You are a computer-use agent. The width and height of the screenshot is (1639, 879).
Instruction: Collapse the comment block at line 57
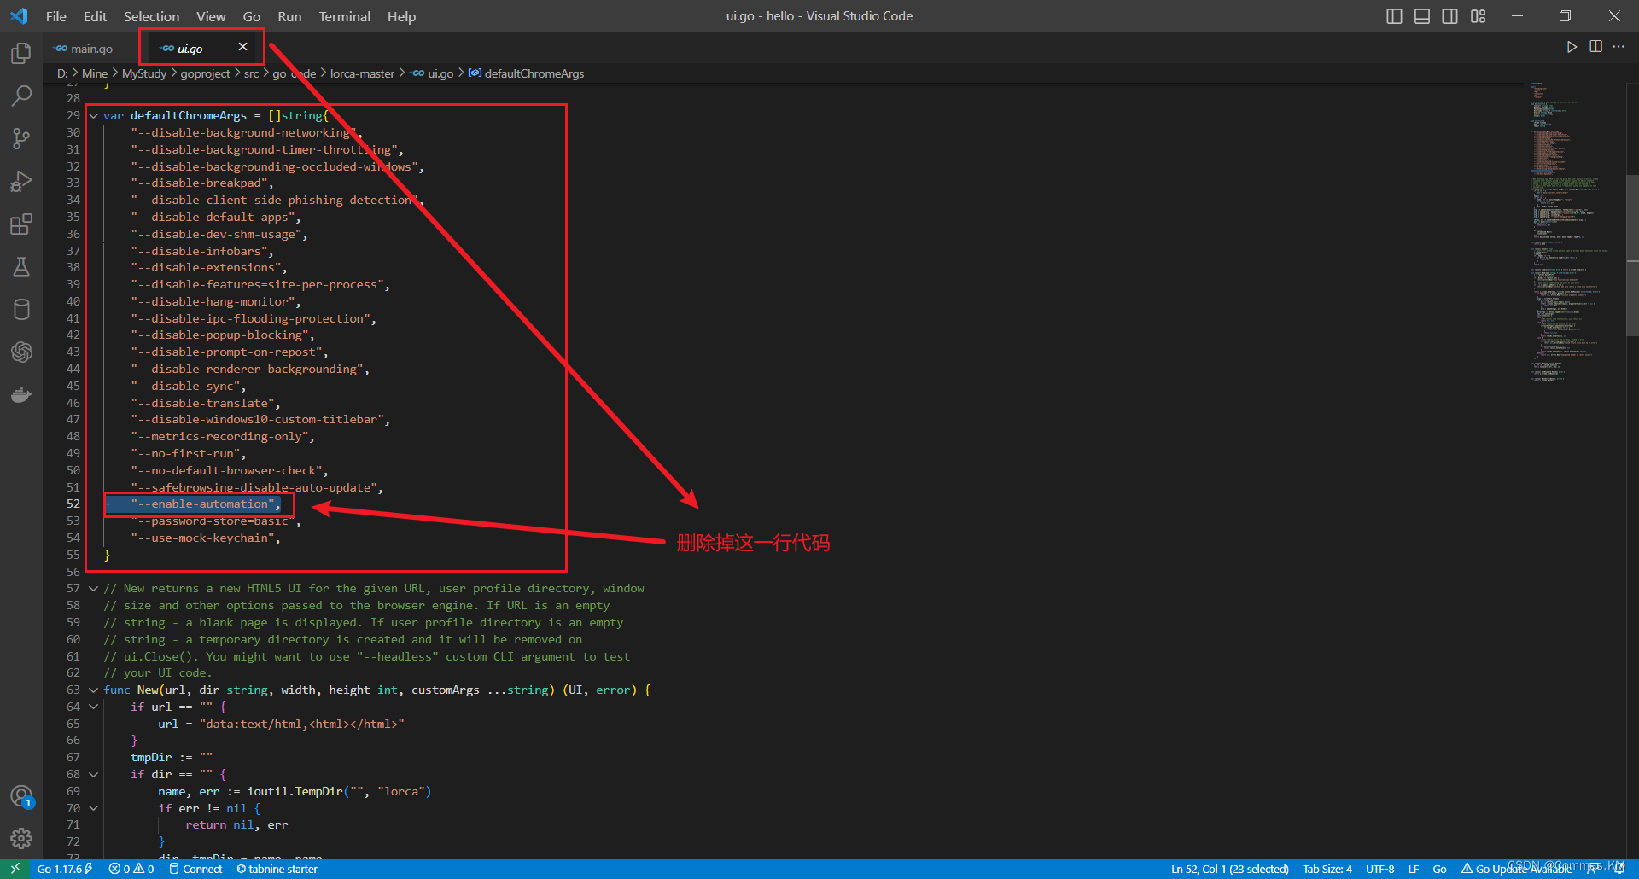[93, 589]
